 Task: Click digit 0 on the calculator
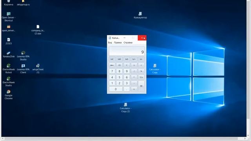pos(116,89)
